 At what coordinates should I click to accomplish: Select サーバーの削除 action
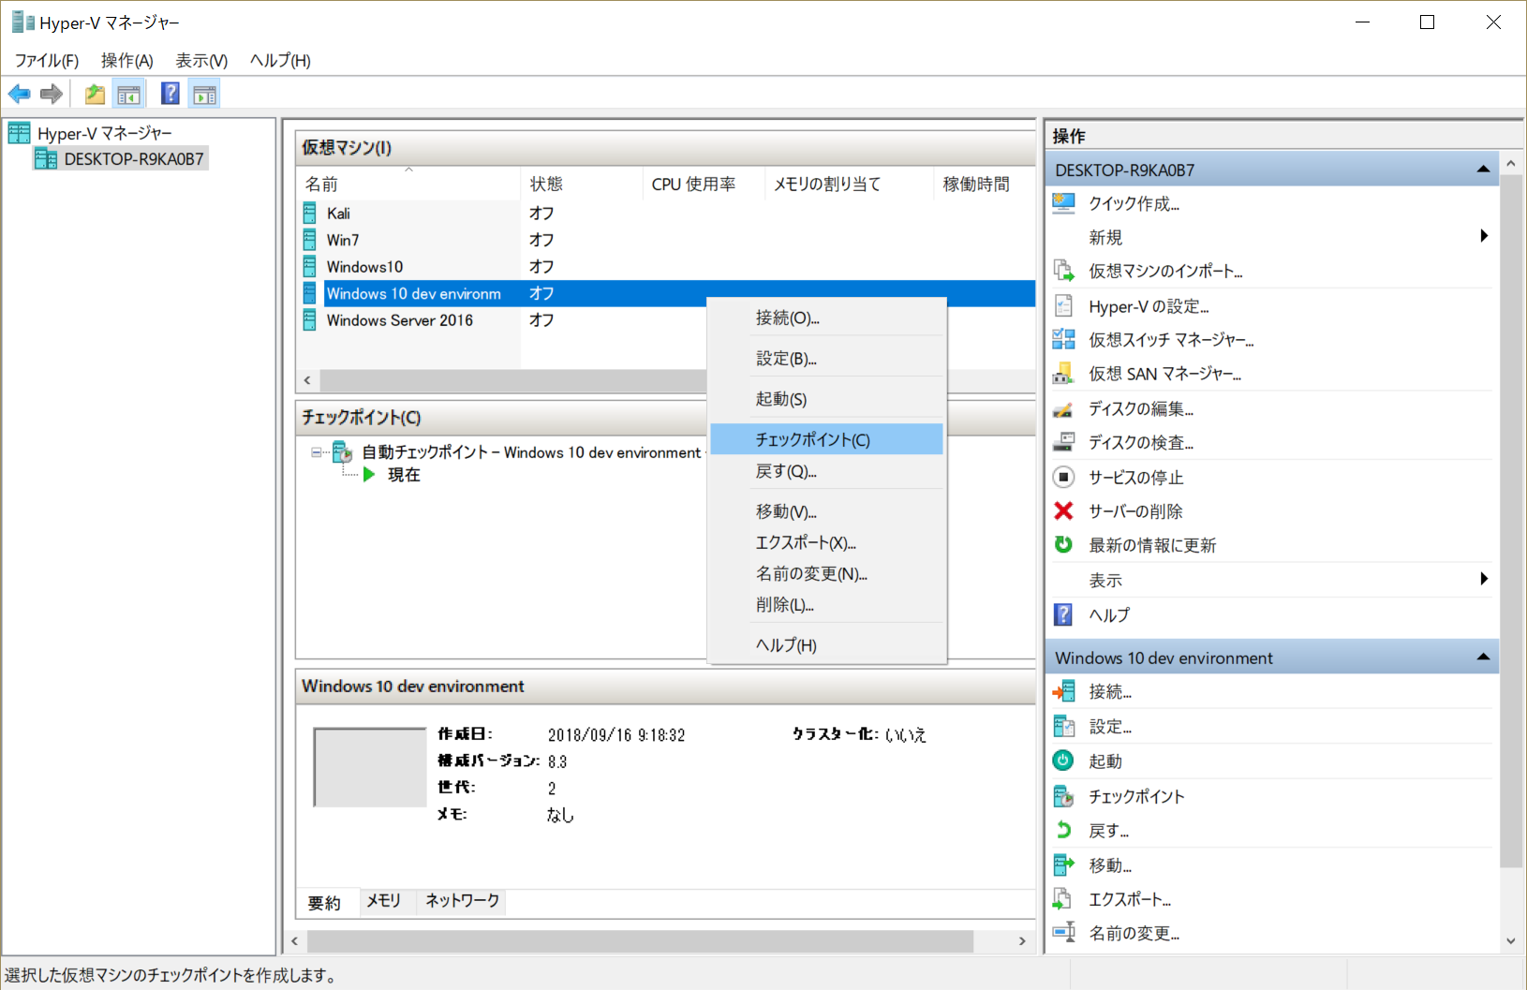tap(1135, 510)
